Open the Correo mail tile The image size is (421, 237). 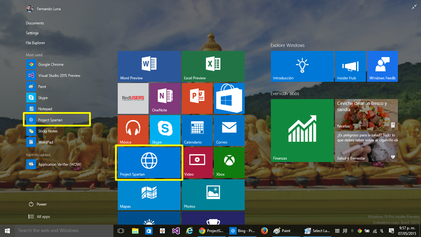coord(229,131)
